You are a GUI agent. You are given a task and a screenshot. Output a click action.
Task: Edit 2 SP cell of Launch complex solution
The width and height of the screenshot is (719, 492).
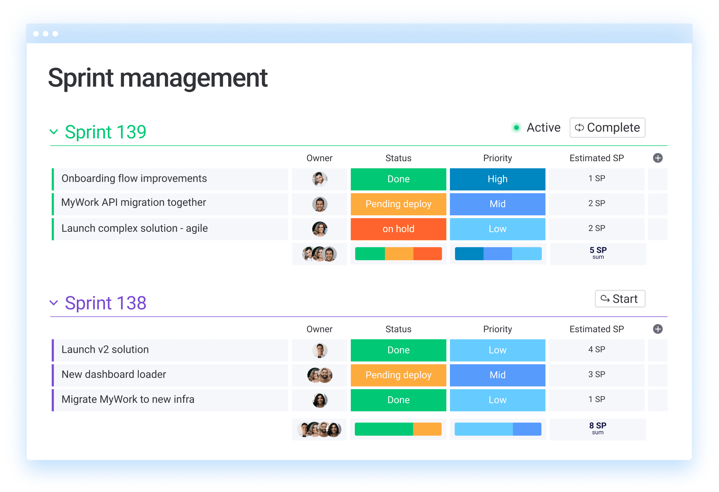596,229
